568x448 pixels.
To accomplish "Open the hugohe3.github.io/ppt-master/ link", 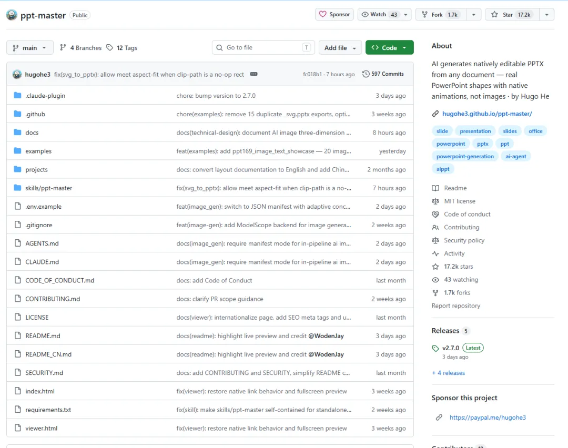I will [487, 114].
